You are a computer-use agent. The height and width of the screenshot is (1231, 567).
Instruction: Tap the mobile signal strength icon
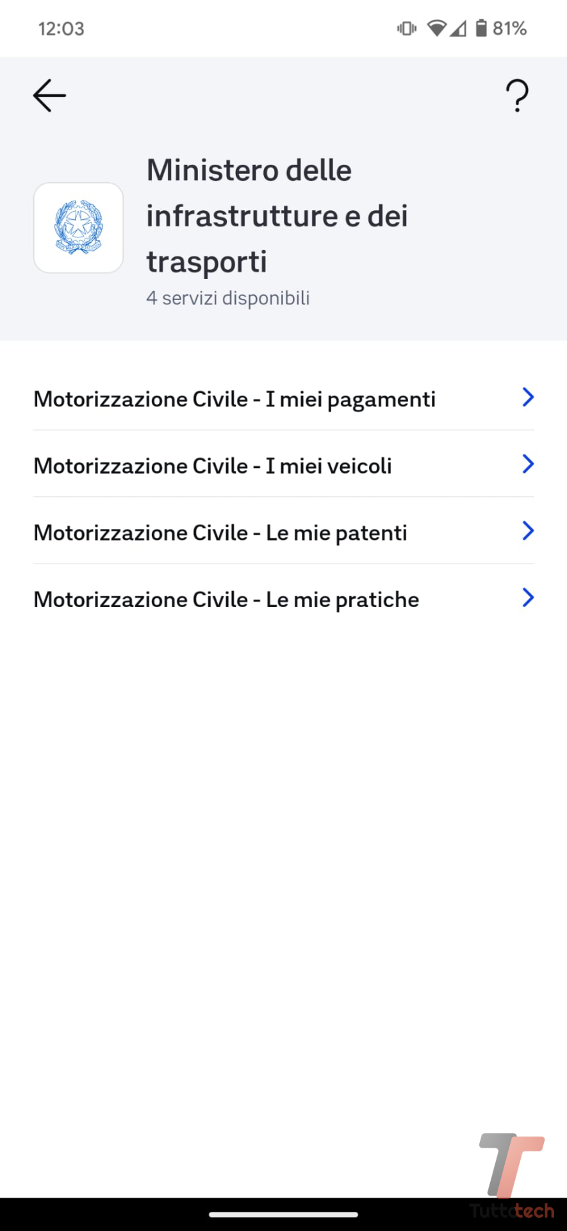458,28
